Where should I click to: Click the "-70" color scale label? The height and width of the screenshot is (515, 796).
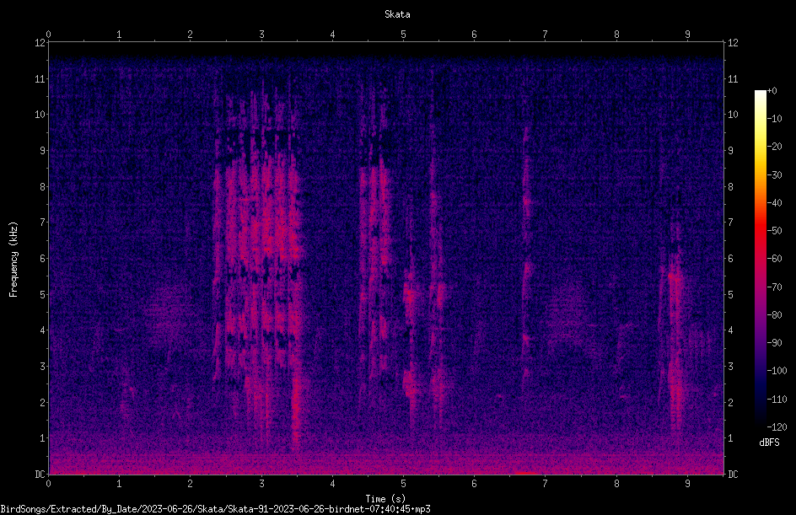774,287
